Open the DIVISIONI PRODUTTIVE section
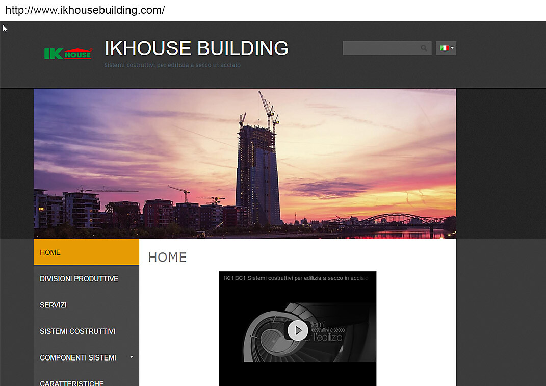Image resolution: width=546 pixels, height=386 pixels. tap(79, 278)
